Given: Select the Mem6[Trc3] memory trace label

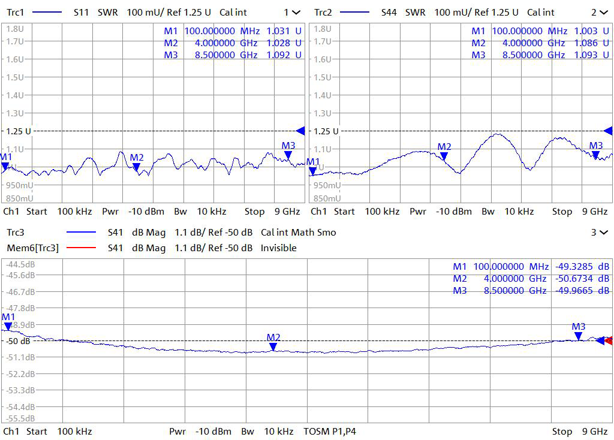Looking at the screenshot, I should tap(32, 248).
